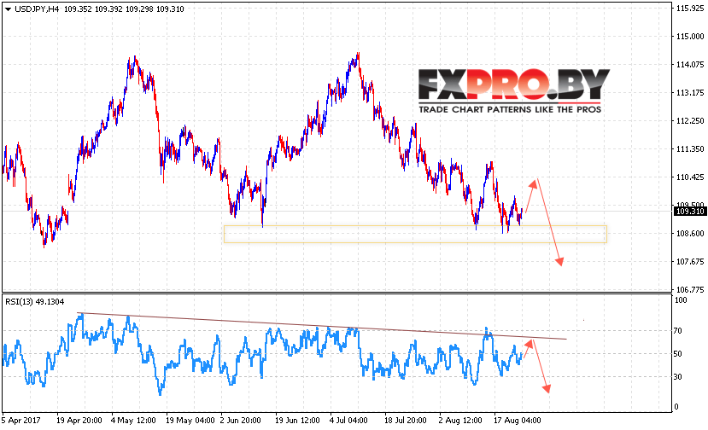Click the 113.175 price axis label
The image size is (708, 430).
tap(690, 93)
